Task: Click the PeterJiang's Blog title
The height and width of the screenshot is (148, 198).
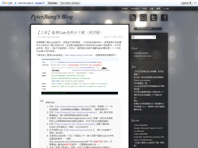Action: coord(52,17)
